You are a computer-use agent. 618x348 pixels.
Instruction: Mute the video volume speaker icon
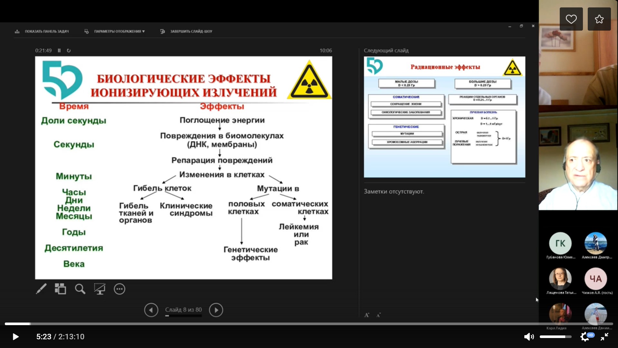click(529, 337)
